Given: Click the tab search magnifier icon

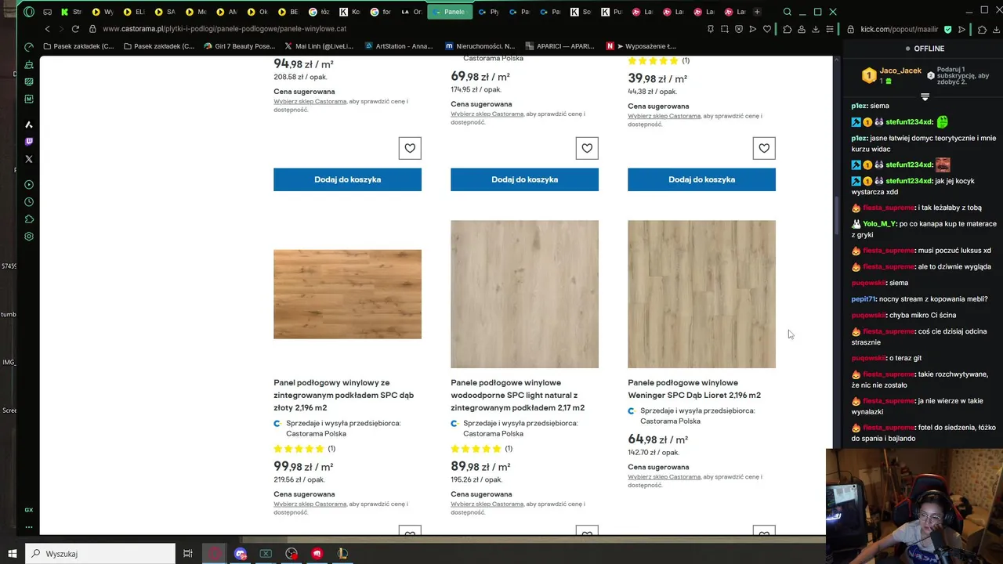Looking at the screenshot, I should coord(788,12).
